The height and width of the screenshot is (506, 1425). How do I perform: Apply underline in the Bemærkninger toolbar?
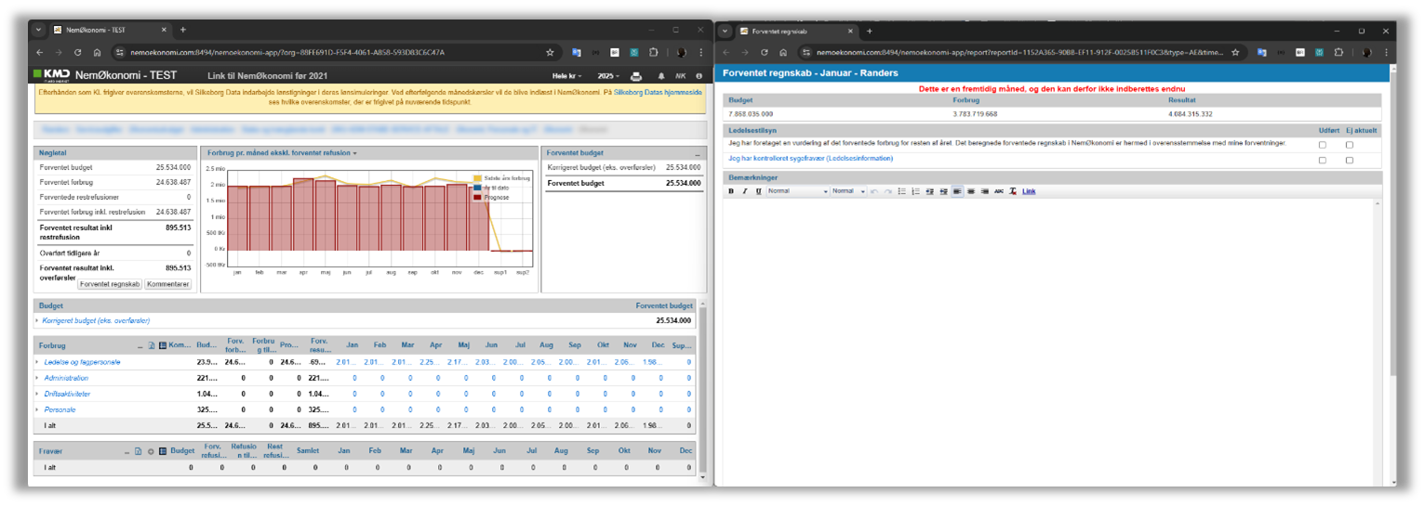pyautogui.click(x=758, y=191)
